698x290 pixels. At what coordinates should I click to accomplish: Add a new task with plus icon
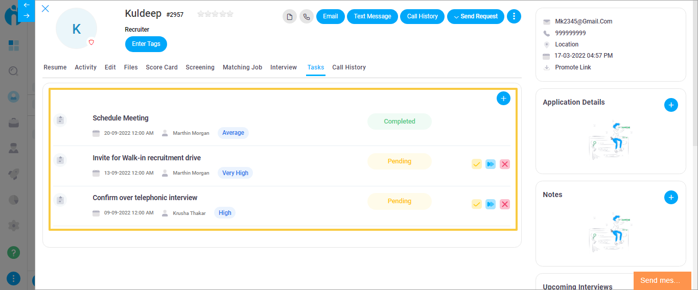503,99
